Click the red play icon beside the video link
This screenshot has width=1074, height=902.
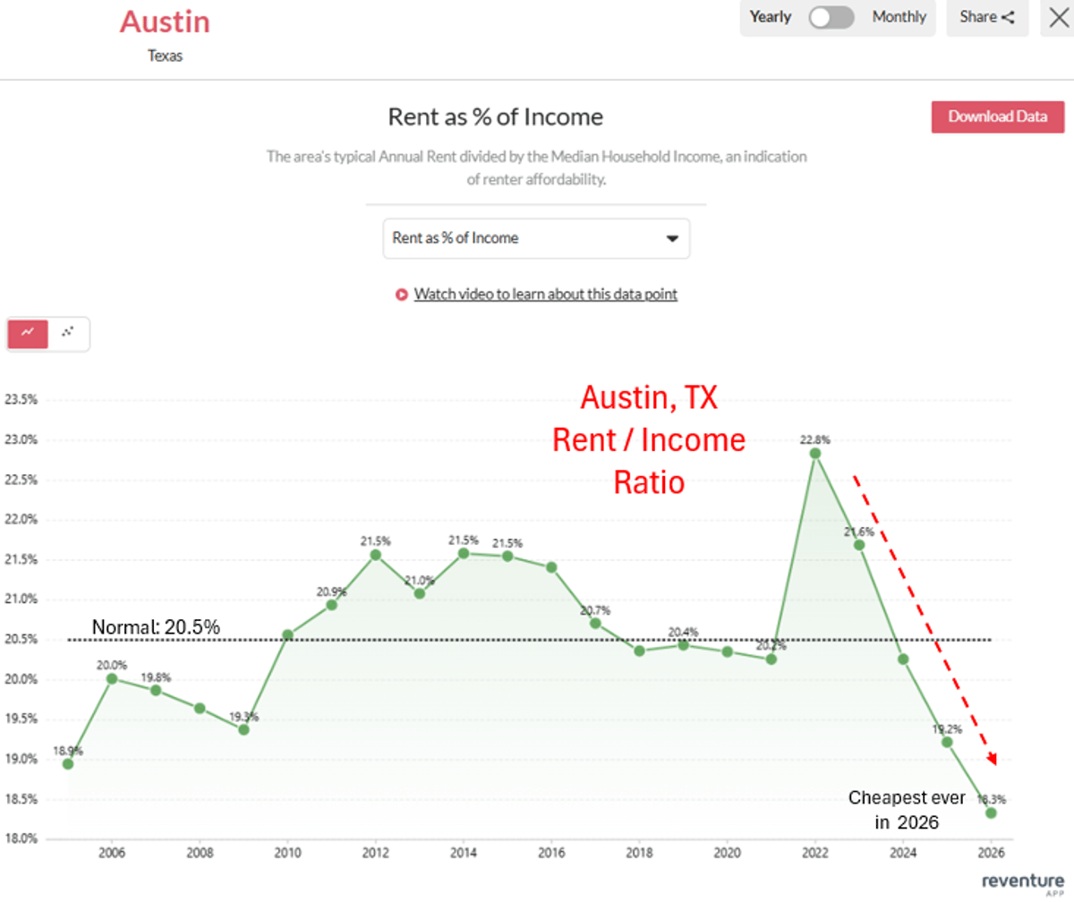pyautogui.click(x=401, y=294)
